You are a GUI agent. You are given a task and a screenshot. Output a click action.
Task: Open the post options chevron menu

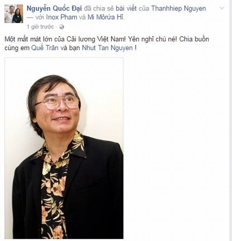(x=222, y=8)
